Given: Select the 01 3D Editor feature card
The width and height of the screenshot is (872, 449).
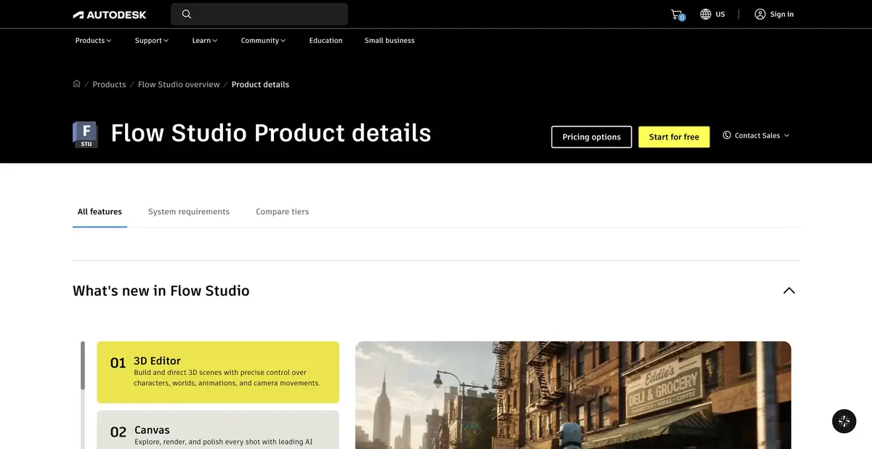Looking at the screenshot, I should coord(218,372).
